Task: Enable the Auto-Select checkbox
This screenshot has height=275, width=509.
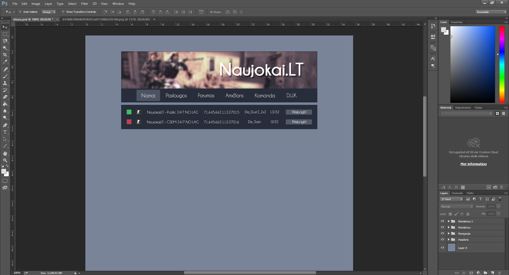Action: (x=20, y=12)
